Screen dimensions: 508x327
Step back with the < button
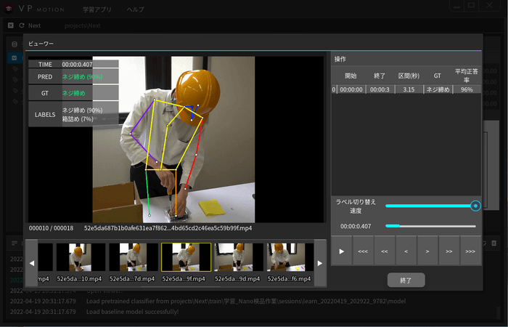(x=406, y=251)
